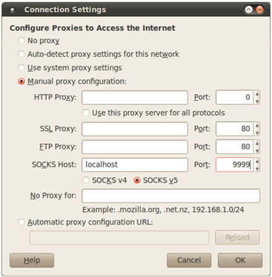272x277 pixels.
Task: Confirm settings with the OK button
Action: point(240,260)
